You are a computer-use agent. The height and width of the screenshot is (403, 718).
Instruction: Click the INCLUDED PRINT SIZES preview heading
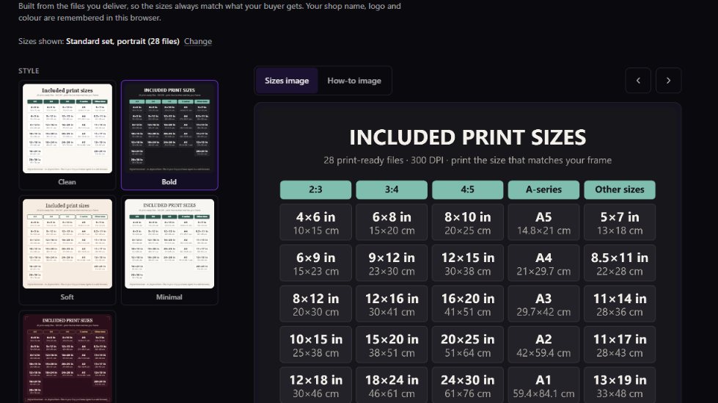[x=467, y=137]
